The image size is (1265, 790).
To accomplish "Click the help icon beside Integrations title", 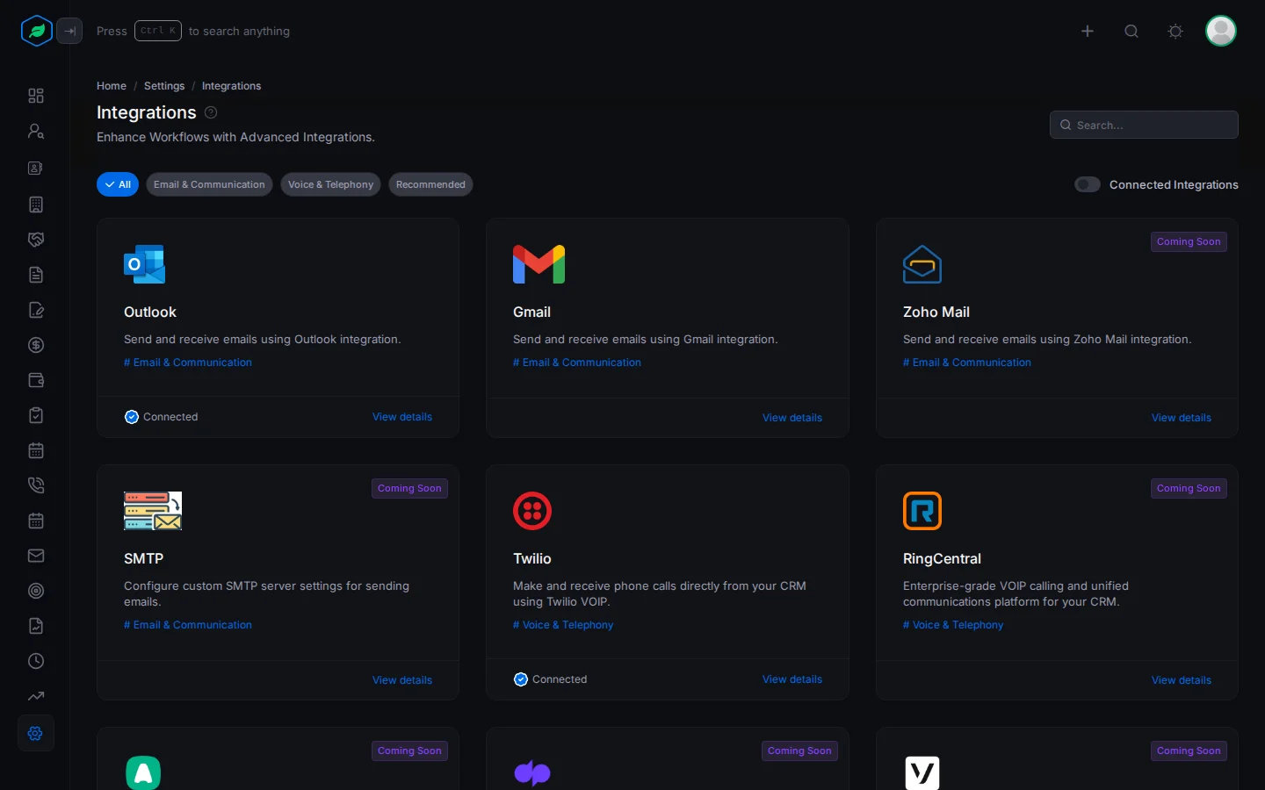I will pyautogui.click(x=211, y=112).
